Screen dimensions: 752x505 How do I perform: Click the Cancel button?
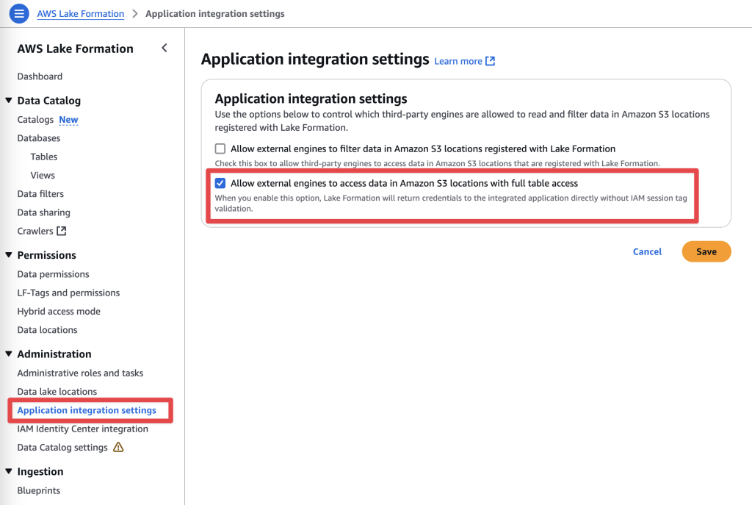coord(647,251)
